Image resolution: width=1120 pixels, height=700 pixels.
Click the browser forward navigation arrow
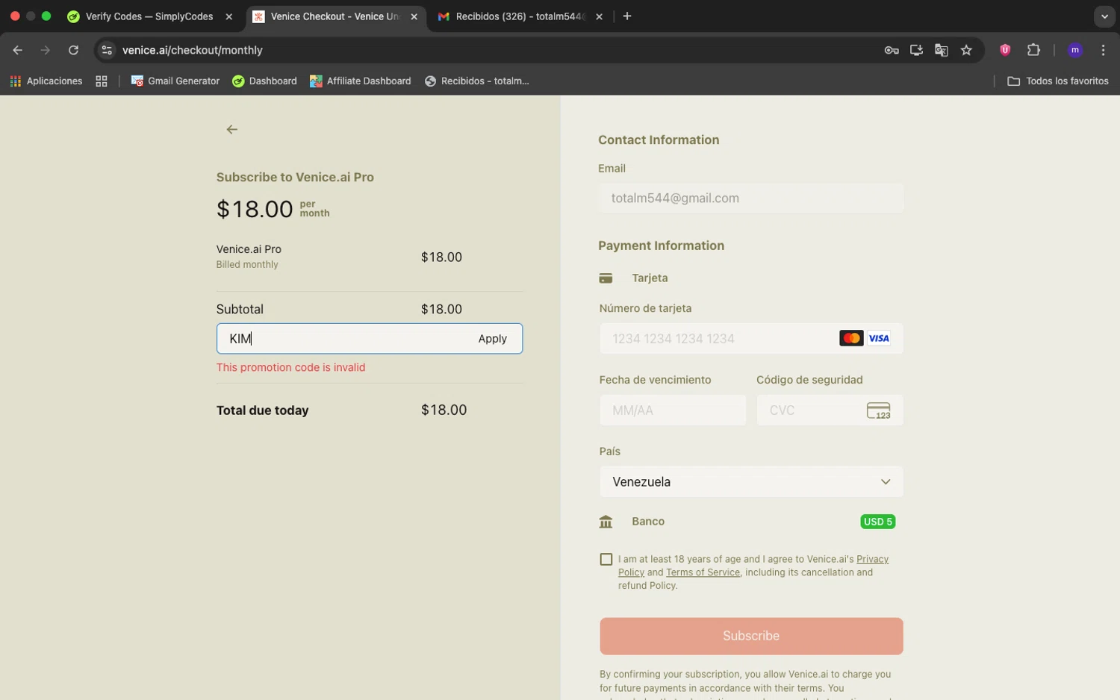click(46, 50)
